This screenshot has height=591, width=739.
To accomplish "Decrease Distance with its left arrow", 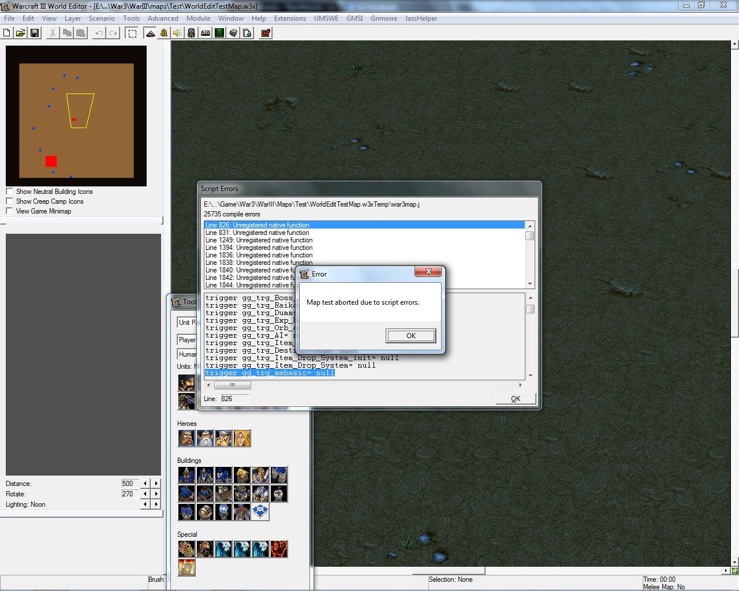I will click(145, 484).
